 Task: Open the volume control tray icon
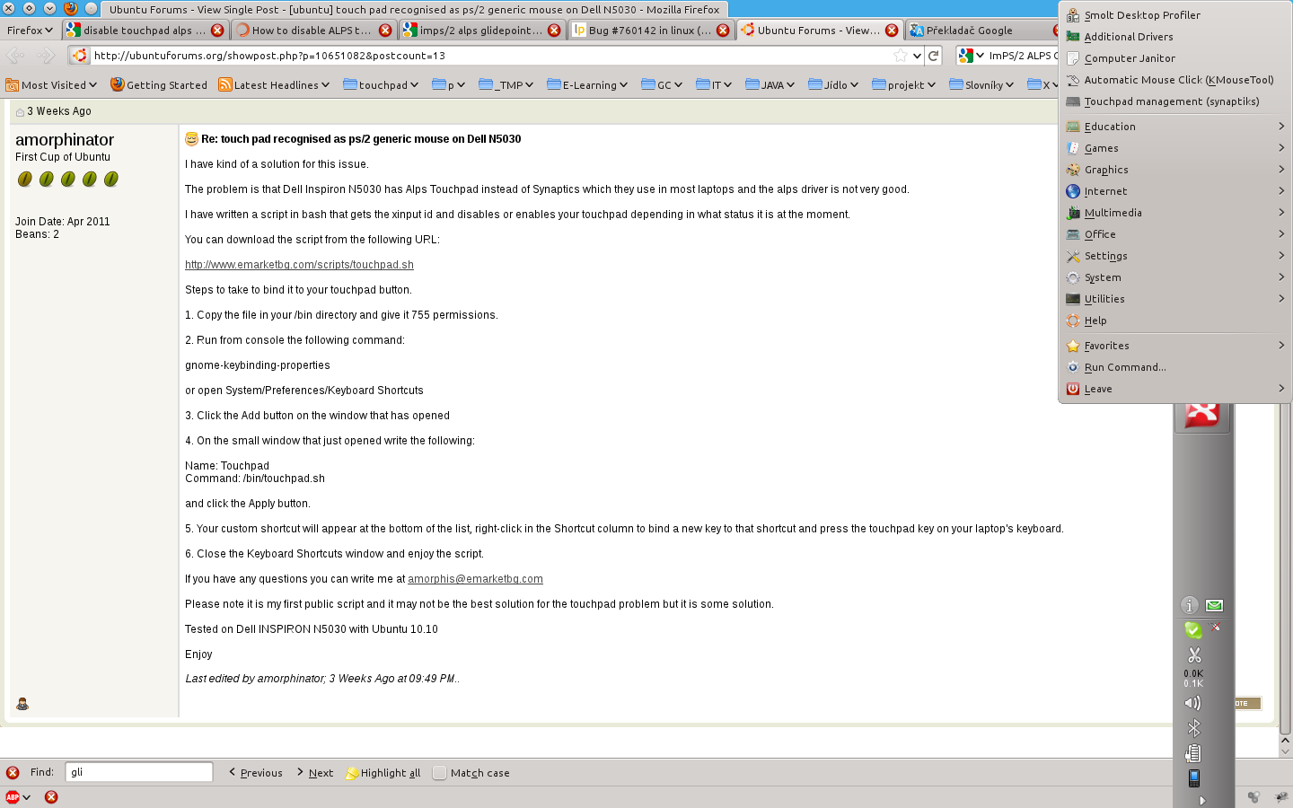1192,703
